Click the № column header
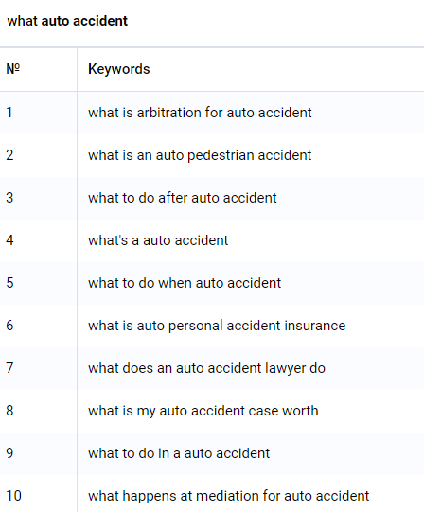 13,69
